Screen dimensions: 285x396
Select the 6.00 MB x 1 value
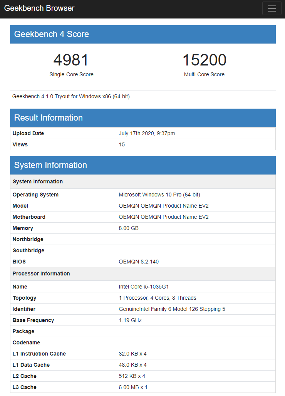tap(133, 387)
